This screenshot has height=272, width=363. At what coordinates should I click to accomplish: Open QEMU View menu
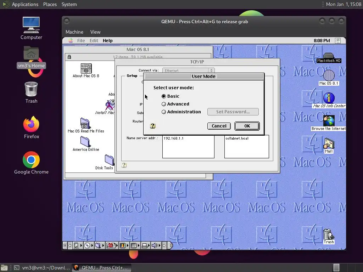(x=95, y=32)
